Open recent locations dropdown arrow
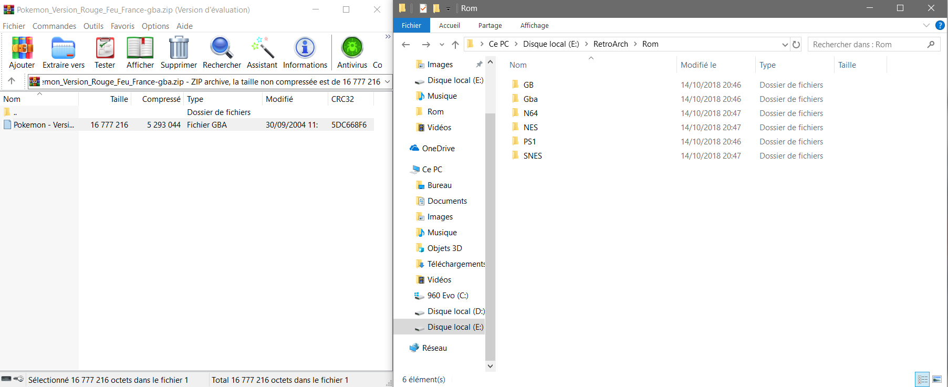This screenshot has height=387, width=948. (x=442, y=45)
